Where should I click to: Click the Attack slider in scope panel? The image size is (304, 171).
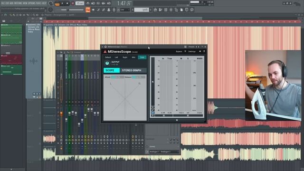(117, 77)
